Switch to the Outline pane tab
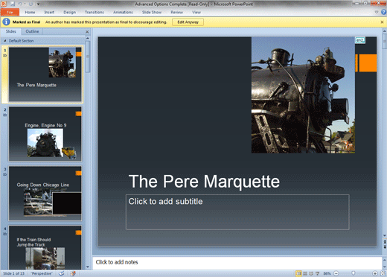The image size is (387, 277). pyautogui.click(x=32, y=31)
